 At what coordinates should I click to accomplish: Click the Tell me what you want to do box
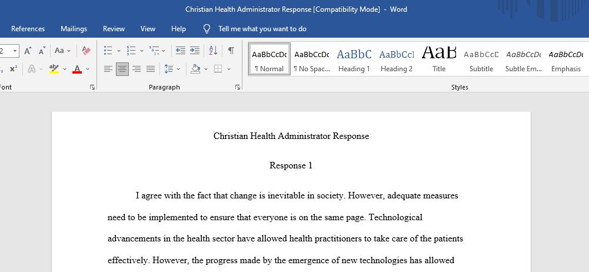click(262, 29)
